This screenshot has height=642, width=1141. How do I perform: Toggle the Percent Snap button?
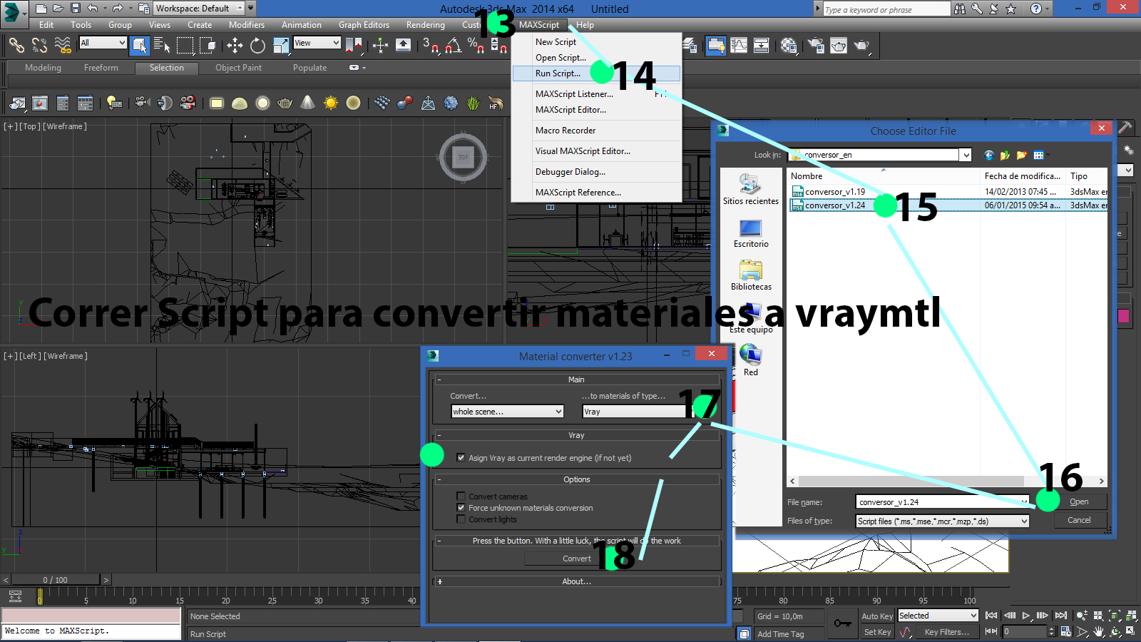[x=476, y=46]
